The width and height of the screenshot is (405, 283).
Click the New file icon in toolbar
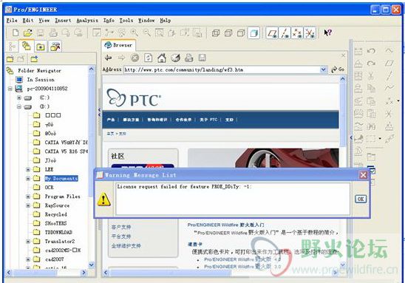click(x=16, y=33)
